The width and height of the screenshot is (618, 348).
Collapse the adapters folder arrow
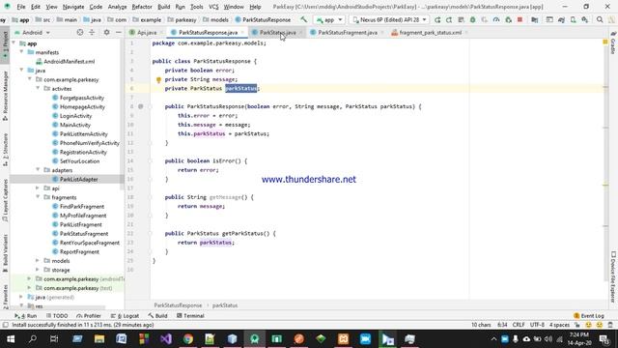(39, 170)
